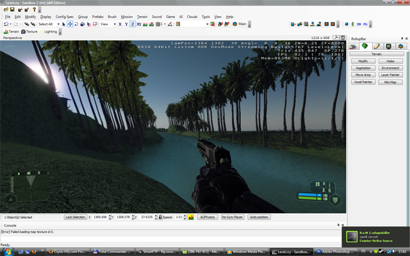This screenshot has width=410, height=256.
Task: Open the Terrain editor toolbar item
Action: 12,31
